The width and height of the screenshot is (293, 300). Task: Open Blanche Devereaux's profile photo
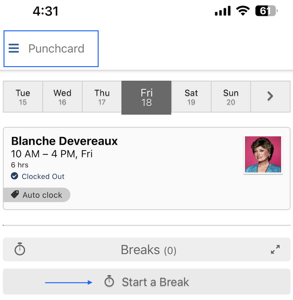click(x=263, y=155)
